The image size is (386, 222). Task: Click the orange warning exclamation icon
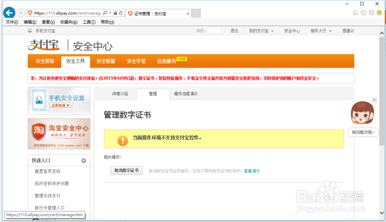pos(123,141)
